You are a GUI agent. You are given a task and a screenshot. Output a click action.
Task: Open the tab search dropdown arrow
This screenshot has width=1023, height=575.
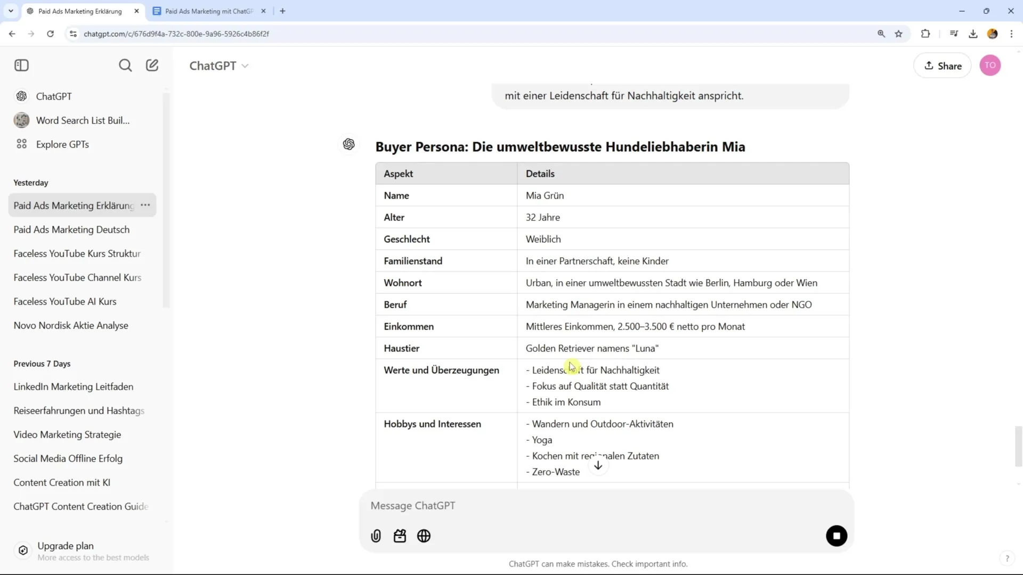(11, 11)
